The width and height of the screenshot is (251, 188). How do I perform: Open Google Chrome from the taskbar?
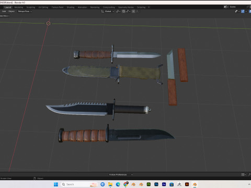125,184
